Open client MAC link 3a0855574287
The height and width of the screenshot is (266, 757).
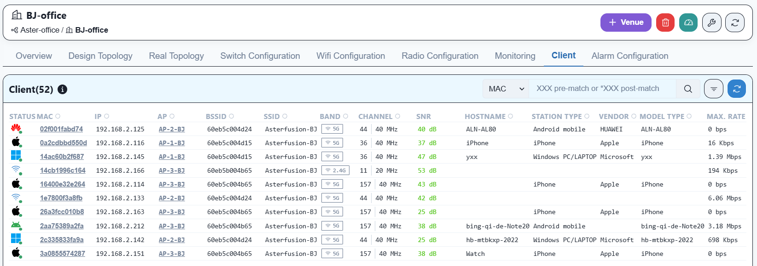pyautogui.click(x=63, y=254)
